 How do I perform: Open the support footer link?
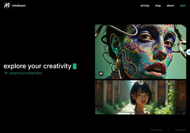tap(182, 130)
